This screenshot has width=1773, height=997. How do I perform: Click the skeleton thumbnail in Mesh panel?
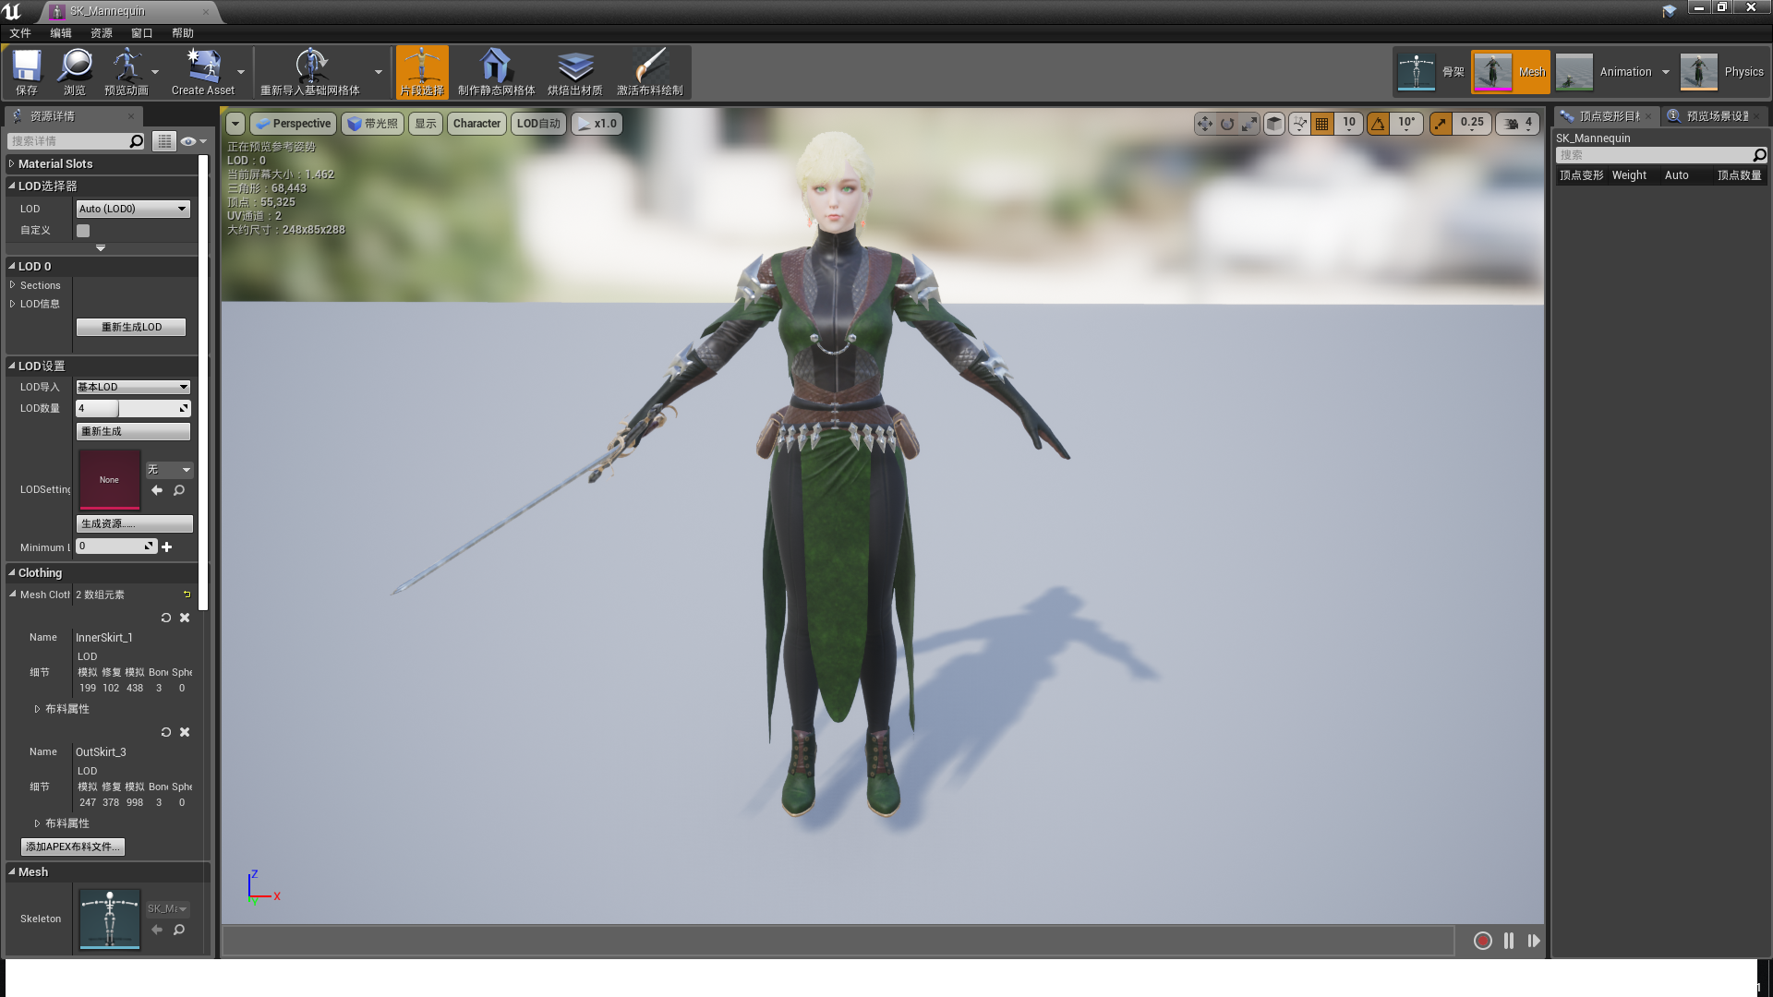(x=110, y=918)
